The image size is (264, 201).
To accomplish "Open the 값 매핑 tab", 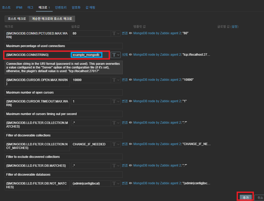I will [90, 7].
